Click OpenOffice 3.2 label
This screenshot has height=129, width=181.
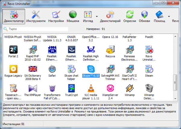[91, 39]
